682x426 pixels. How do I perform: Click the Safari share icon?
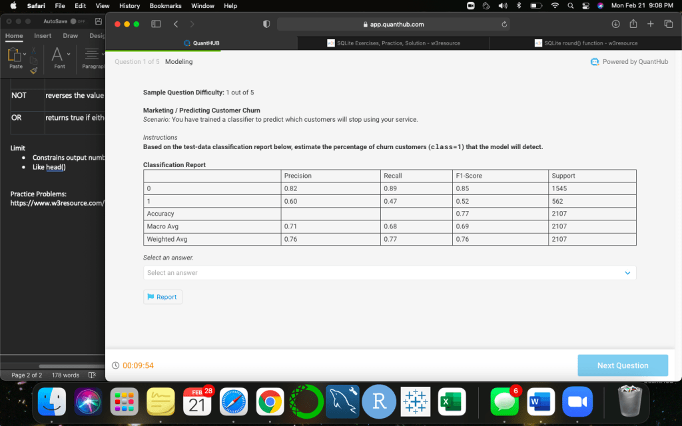[633, 24]
